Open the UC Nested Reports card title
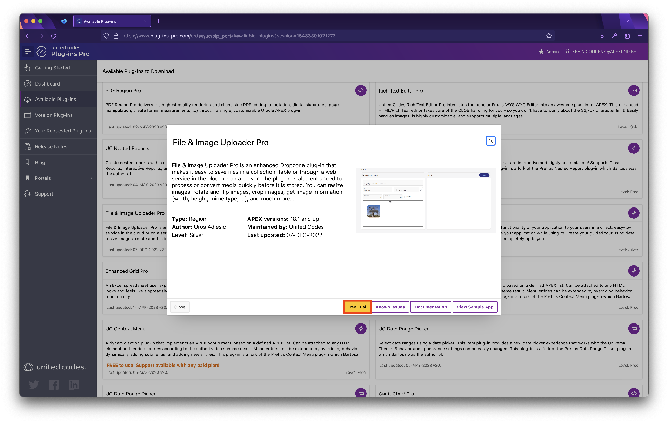 coord(127,148)
